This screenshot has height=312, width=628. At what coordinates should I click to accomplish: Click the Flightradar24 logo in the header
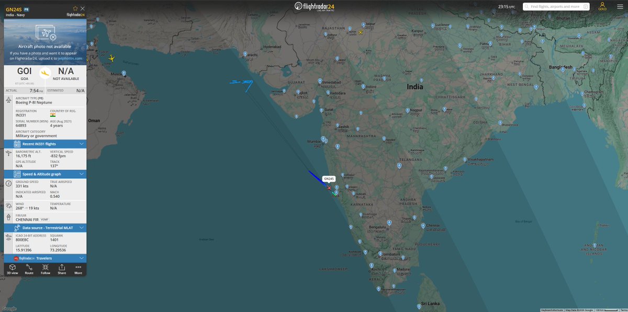tap(314, 6)
